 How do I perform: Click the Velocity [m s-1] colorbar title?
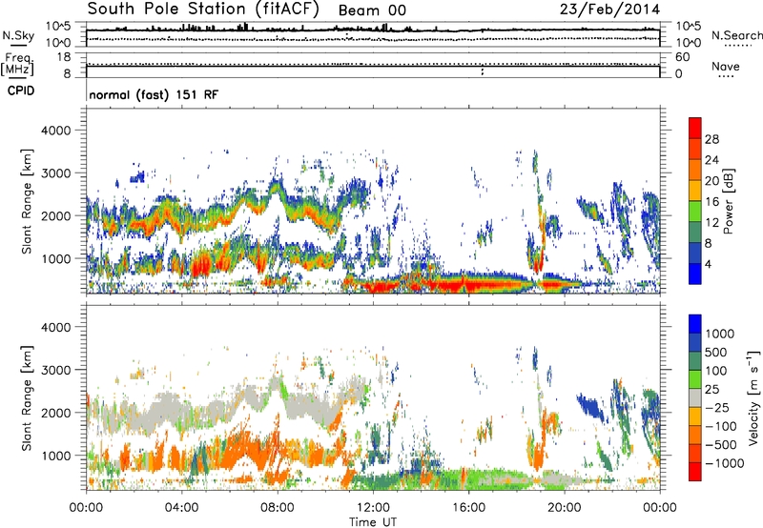pos(753,397)
